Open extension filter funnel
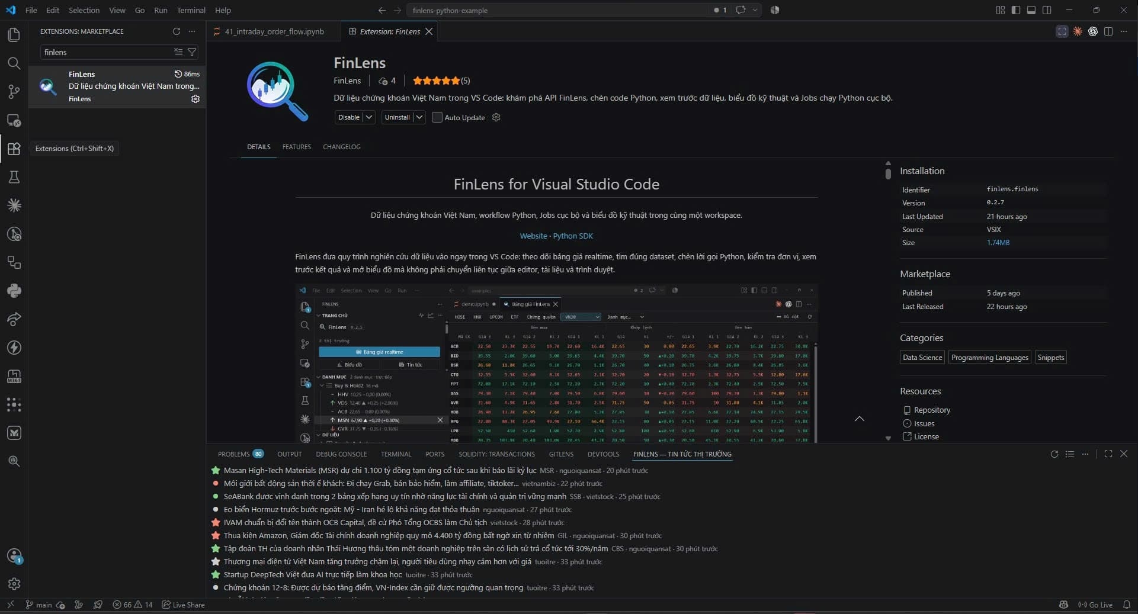Image resolution: width=1138 pixels, height=614 pixels. [192, 52]
